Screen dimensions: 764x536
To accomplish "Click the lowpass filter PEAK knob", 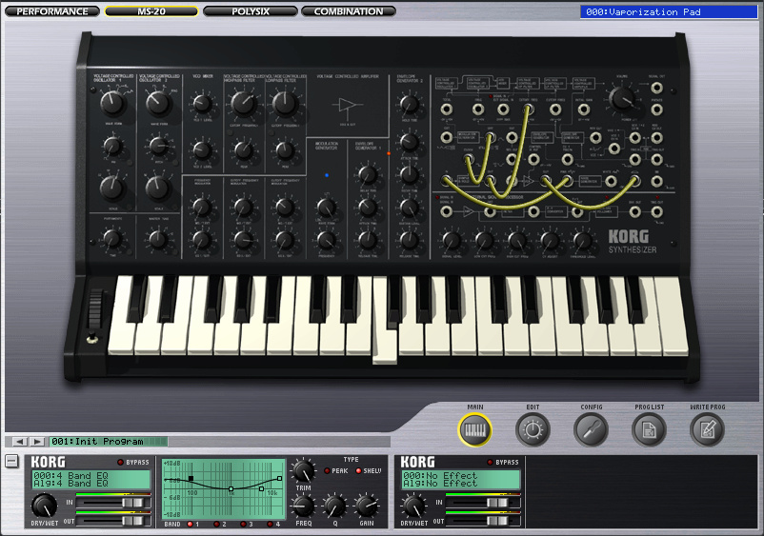I will click(285, 151).
